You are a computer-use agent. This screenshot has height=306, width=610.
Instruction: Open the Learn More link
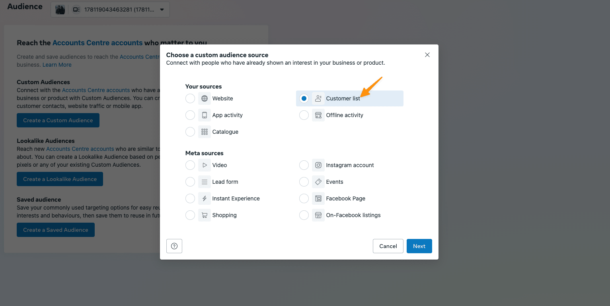coord(57,65)
